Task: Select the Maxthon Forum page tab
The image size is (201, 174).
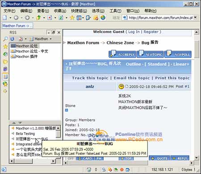Action: (17, 26)
